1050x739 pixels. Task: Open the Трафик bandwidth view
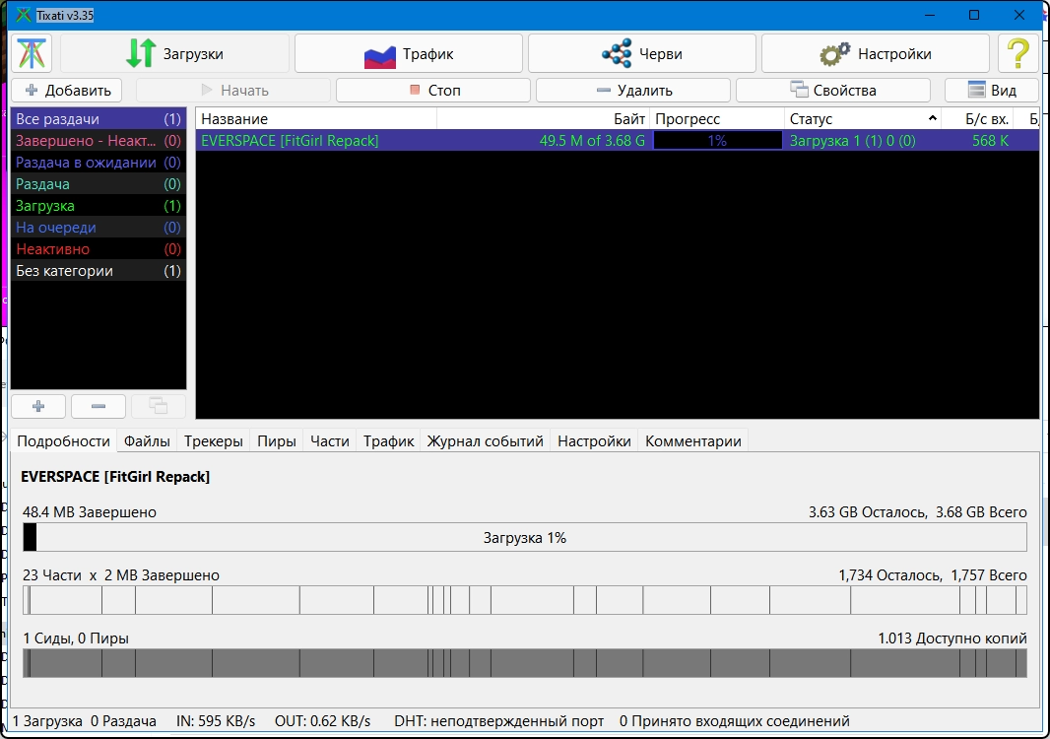pos(409,54)
